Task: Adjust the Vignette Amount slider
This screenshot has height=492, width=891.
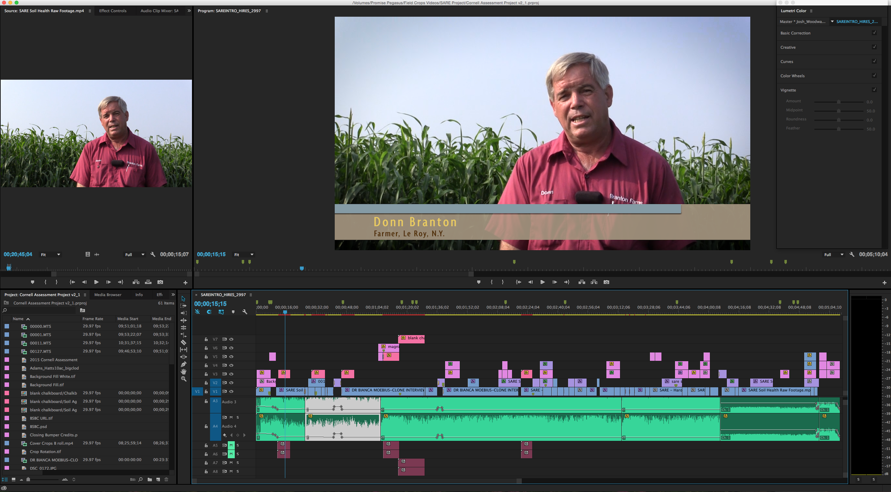Action: click(x=839, y=102)
